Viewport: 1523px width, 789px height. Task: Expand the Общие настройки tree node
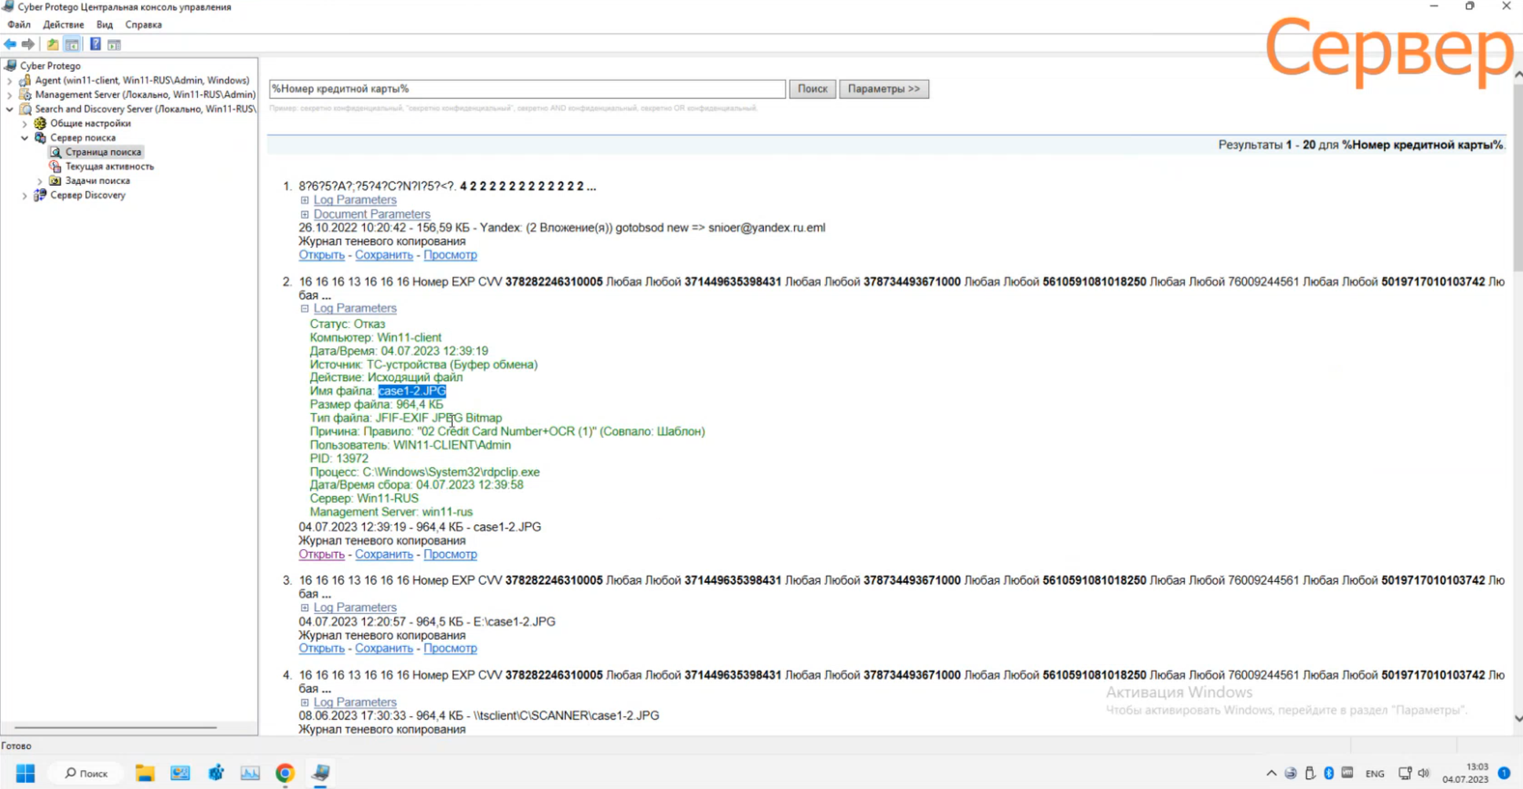[24, 124]
